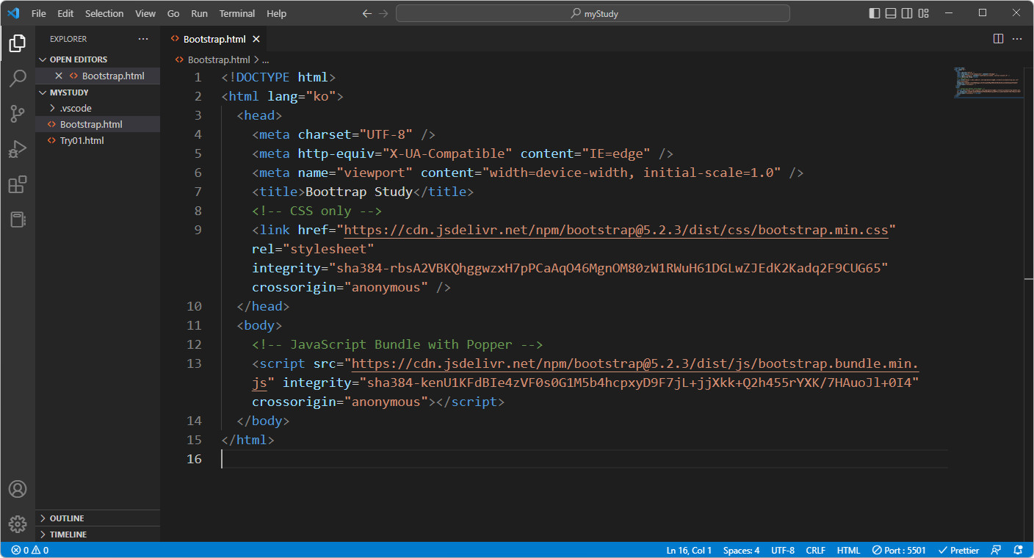Expand the OUTLINE section
Image resolution: width=1034 pixels, height=558 pixels.
tap(98, 518)
